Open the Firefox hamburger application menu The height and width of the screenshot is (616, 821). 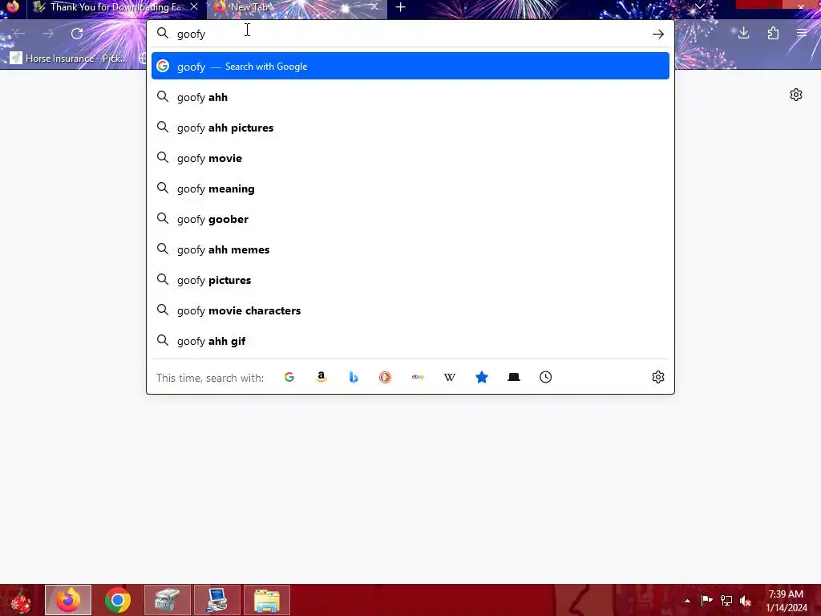pyautogui.click(x=802, y=34)
